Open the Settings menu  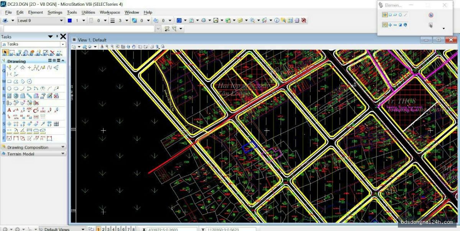coord(55,12)
